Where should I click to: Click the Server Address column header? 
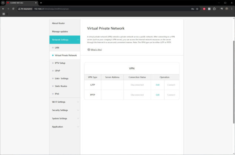[112, 77]
